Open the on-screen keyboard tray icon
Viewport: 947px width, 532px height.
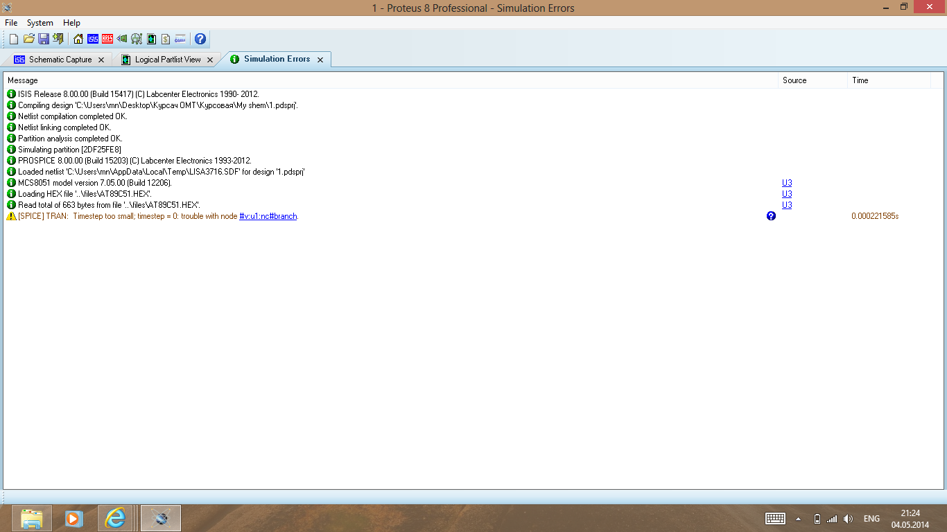tap(775, 518)
